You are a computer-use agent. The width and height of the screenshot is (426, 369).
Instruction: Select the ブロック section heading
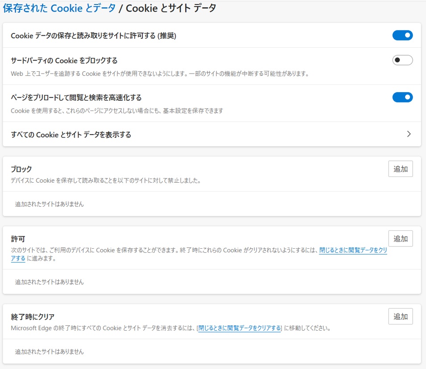coord(21,169)
